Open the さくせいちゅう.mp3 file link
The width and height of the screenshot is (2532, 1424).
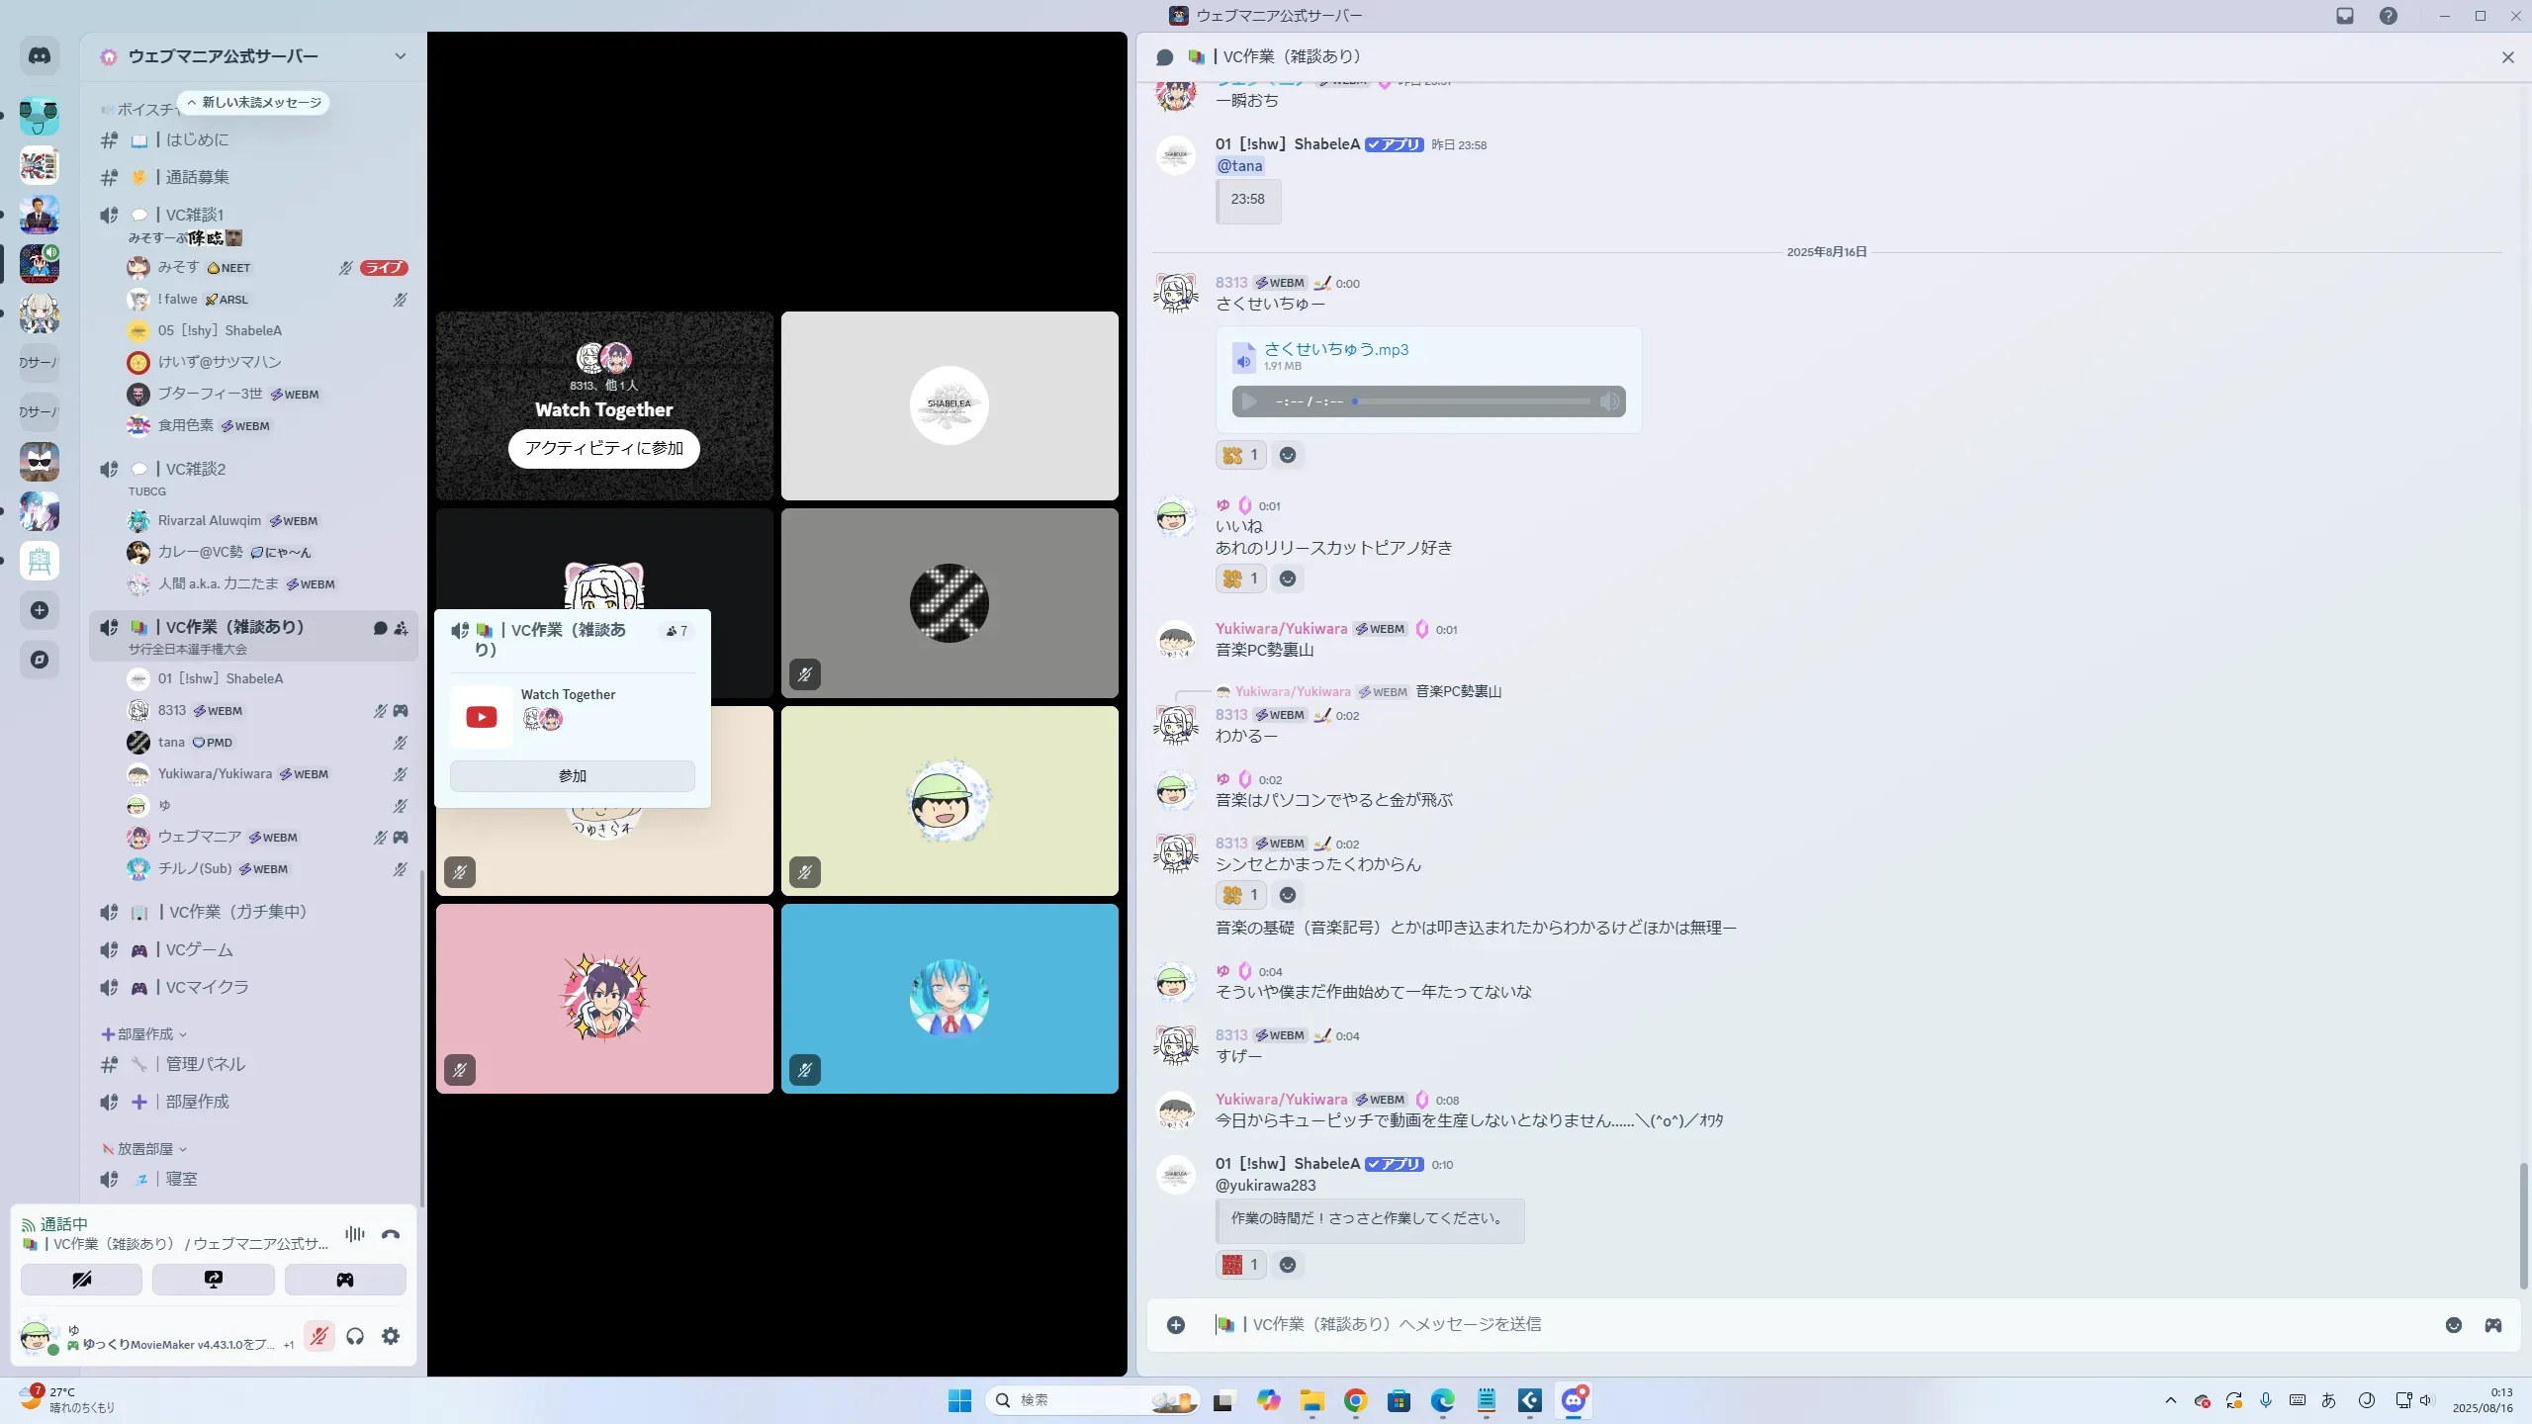pyautogui.click(x=1335, y=349)
